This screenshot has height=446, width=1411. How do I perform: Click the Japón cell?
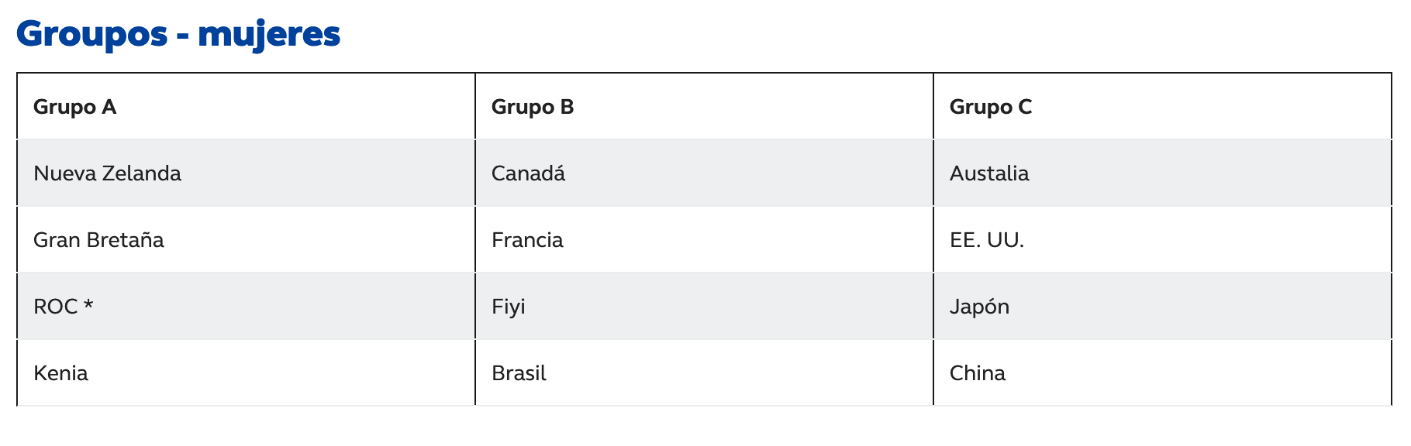point(979,307)
